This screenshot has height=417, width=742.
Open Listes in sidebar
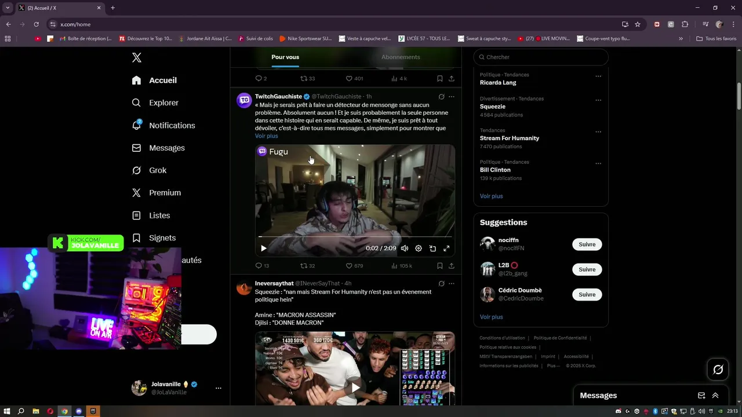tap(151, 215)
